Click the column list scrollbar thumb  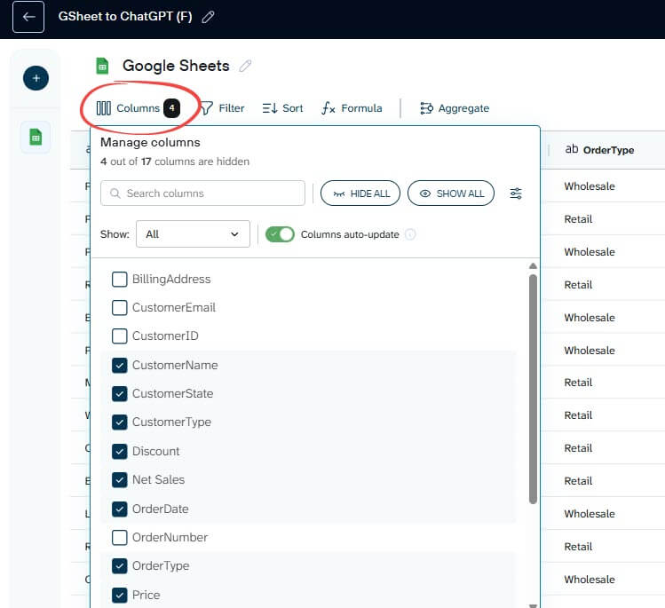(x=533, y=390)
